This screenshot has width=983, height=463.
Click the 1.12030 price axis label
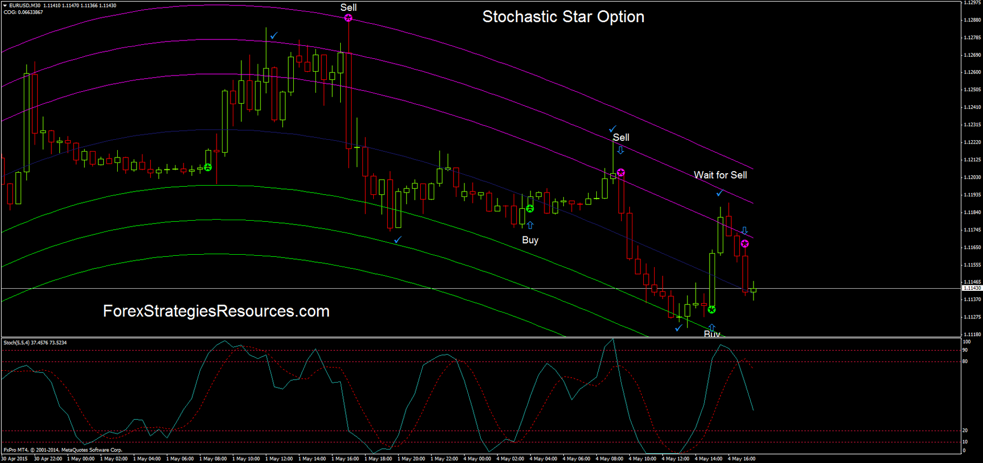pyautogui.click(x=972, y=178)
